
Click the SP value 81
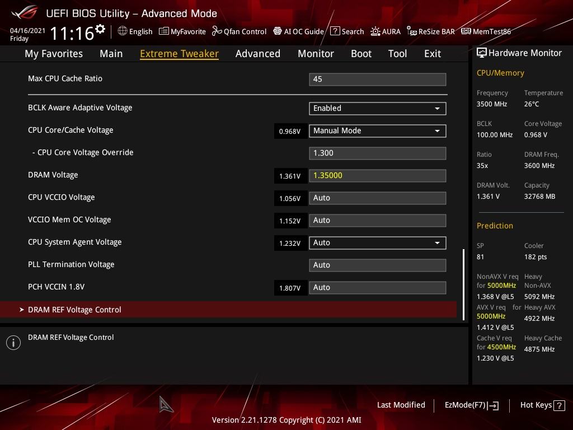(x=480, y=257)
